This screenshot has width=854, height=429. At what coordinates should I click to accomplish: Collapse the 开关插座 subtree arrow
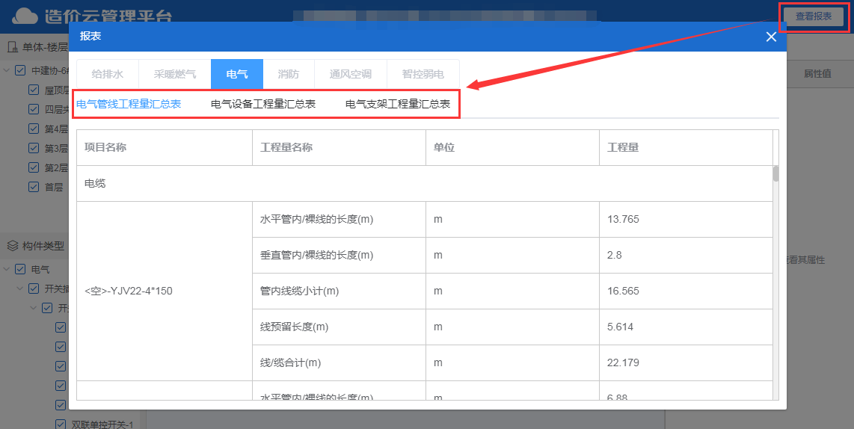pos(20,288)
